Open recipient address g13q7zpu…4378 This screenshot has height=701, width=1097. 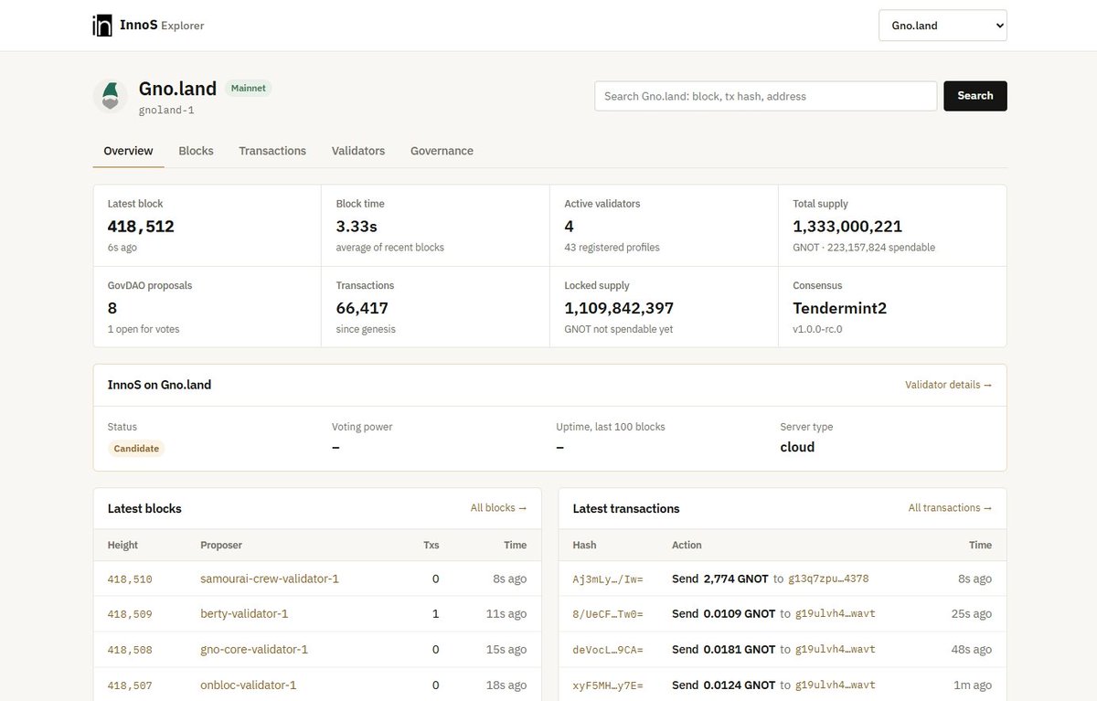coord(828,579)
